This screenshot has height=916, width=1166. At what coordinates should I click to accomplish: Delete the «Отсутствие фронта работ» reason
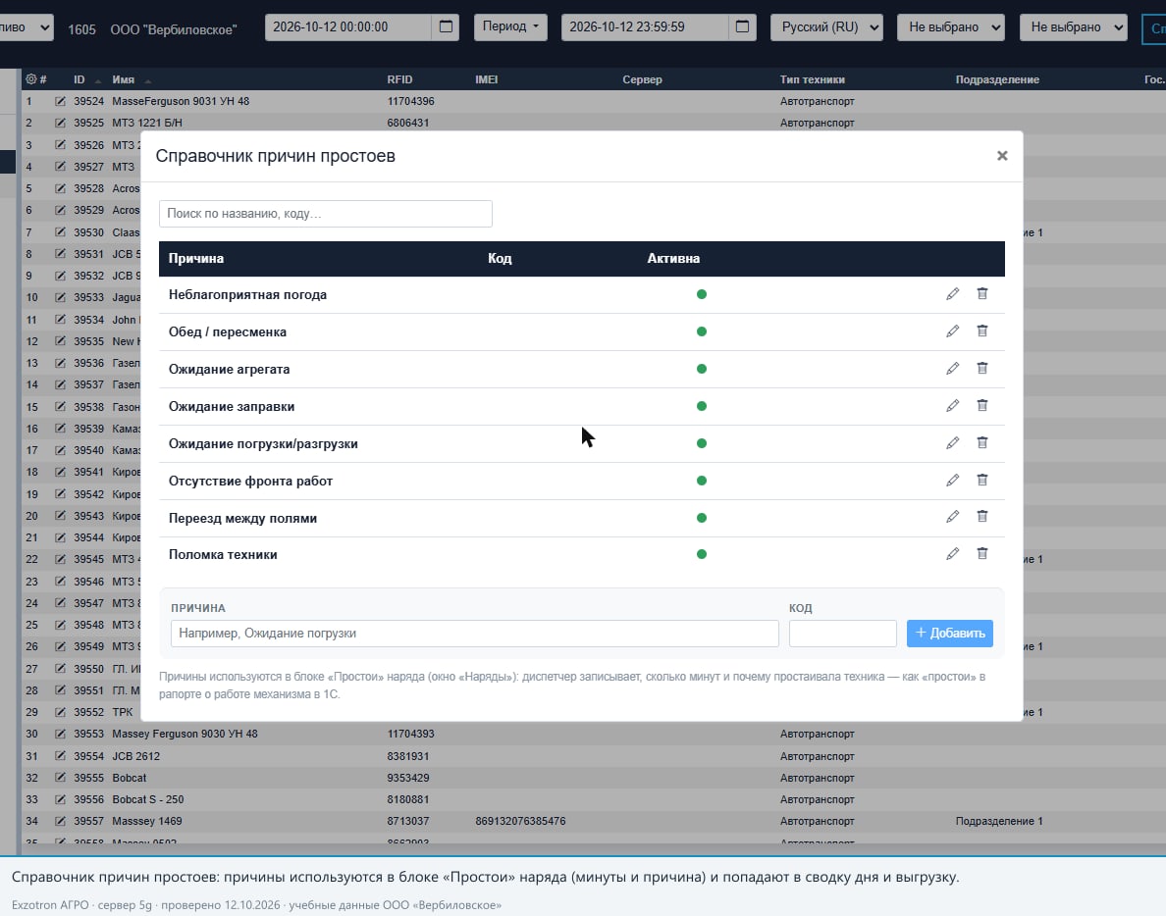(982, 480)
